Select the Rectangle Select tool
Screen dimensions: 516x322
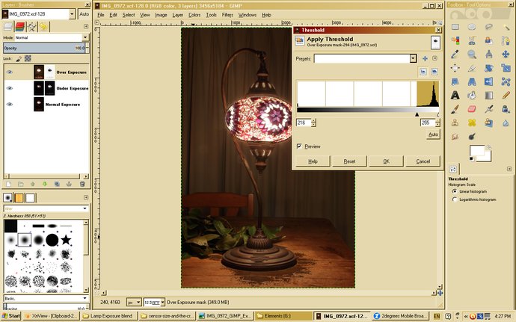[x=455, y=28]
